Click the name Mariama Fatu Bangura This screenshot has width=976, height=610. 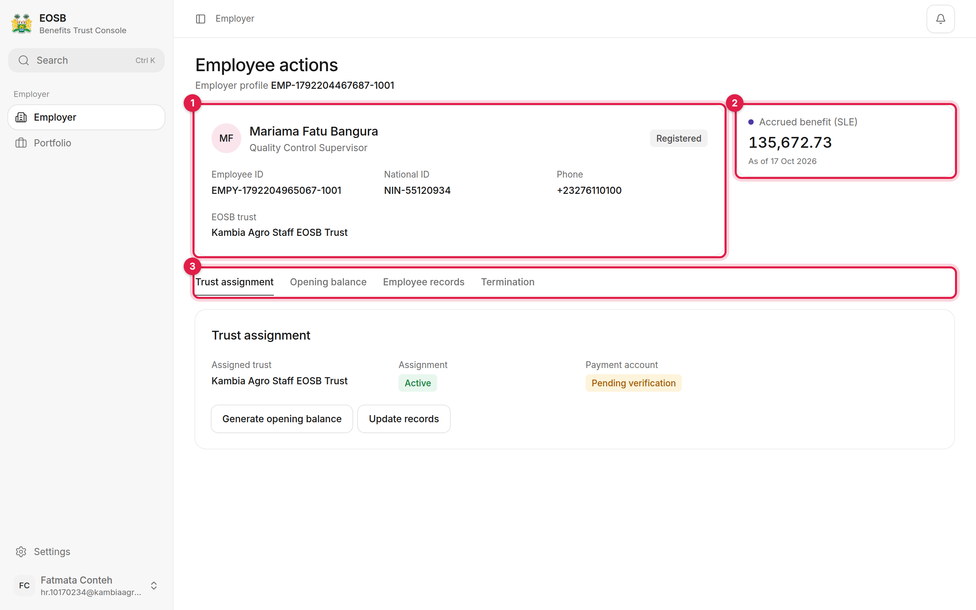tap(313, 131)
